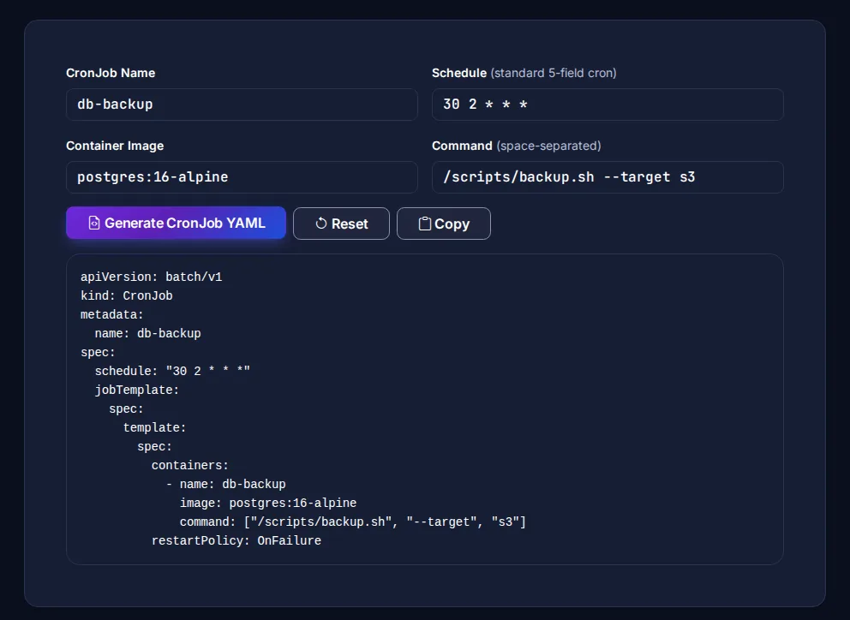Image resolution: width=850 pixels, height=620 pixels.
Task: Click the 'image: postgres:16-alpine' line
Action: pyautogui.click(x=268, y=503)
